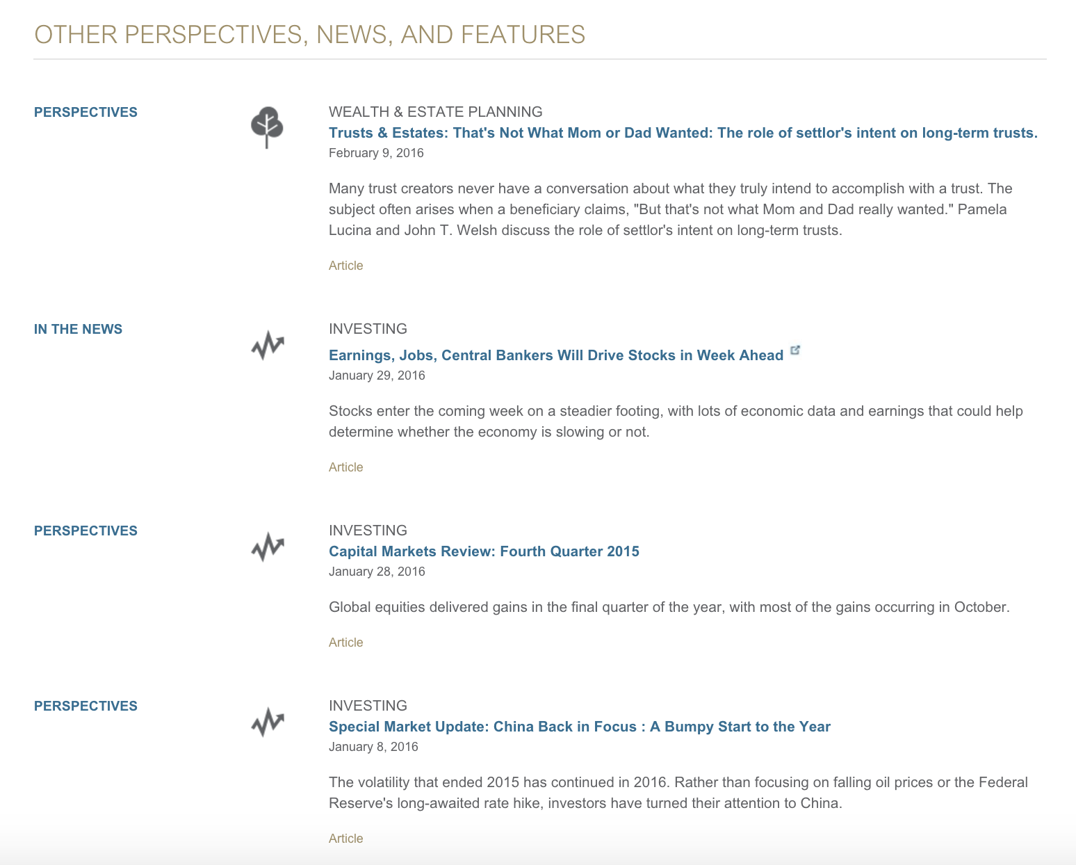Open Capital Markets Review: Fourth Quarter 2015
This screenshot has width=1076, height=865.
[x=484, y=551]
